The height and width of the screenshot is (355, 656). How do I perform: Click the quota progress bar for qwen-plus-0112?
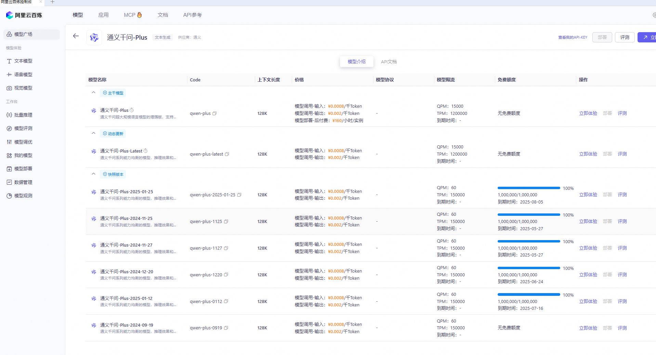529,295
